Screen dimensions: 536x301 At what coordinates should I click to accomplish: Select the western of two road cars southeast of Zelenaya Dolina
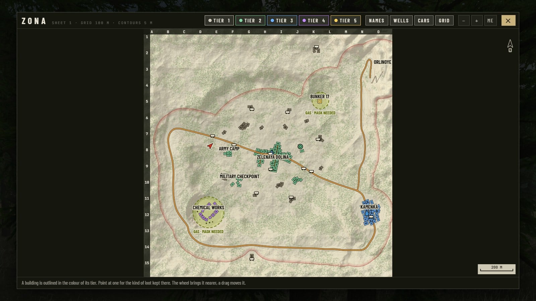[x=304, y=169]
